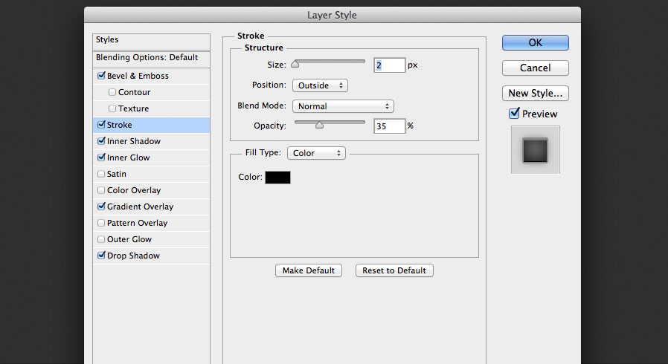Viewport: 668px width, 364px height.
Task: Open the Gradient Overlay settings label
Action: point(140,207)
